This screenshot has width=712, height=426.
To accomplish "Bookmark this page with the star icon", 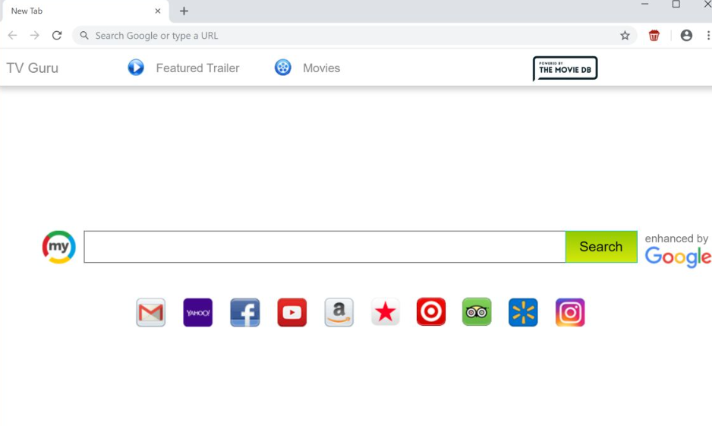I will click(625, 36).
